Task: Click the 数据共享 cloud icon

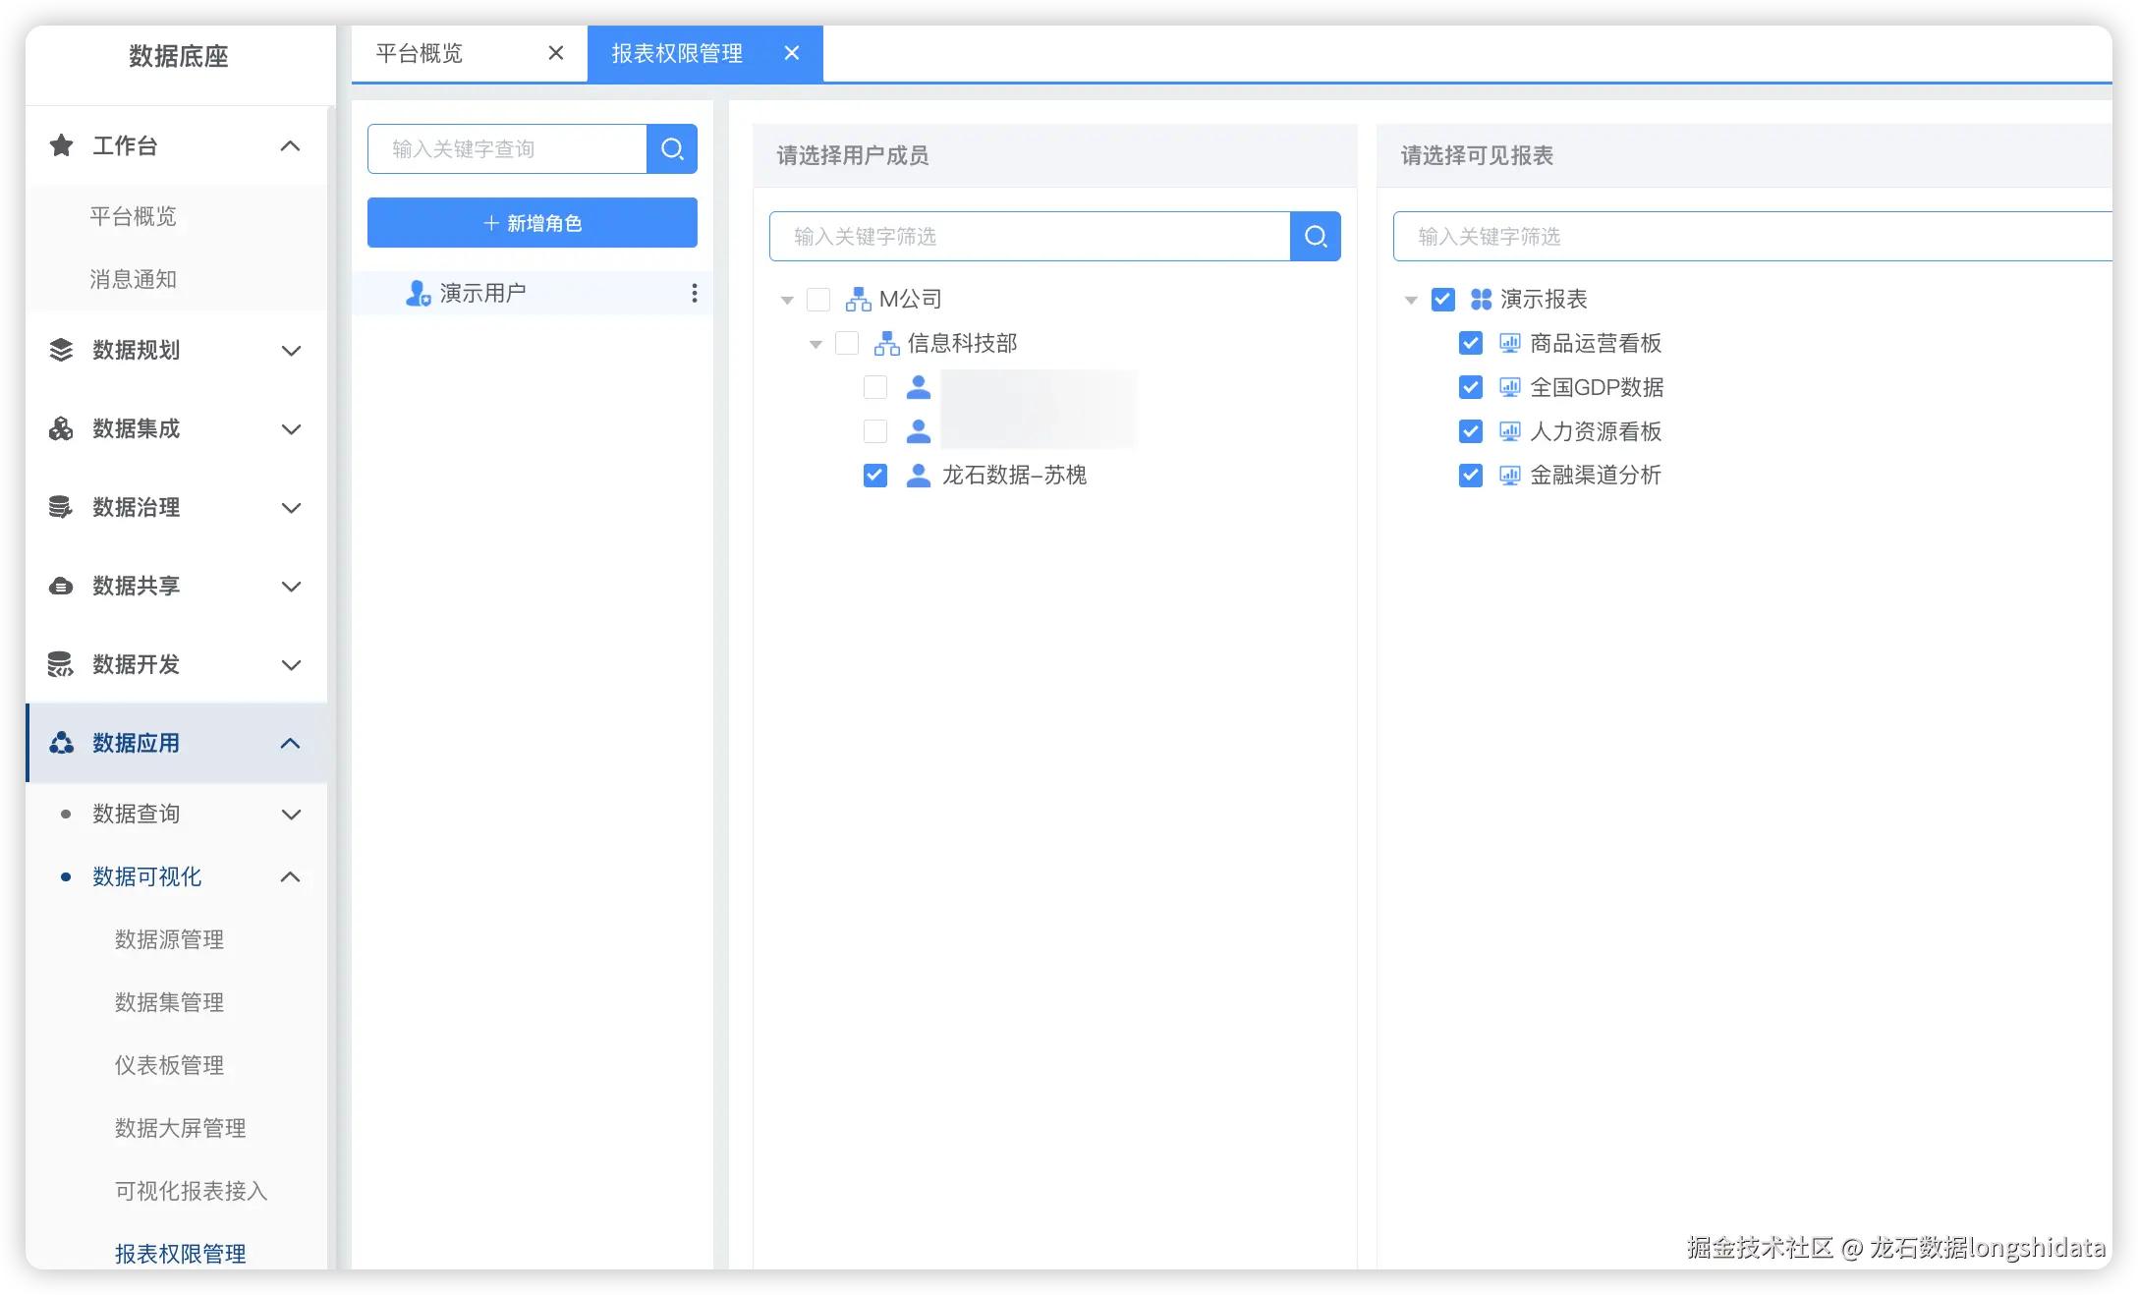Action: 61,586
